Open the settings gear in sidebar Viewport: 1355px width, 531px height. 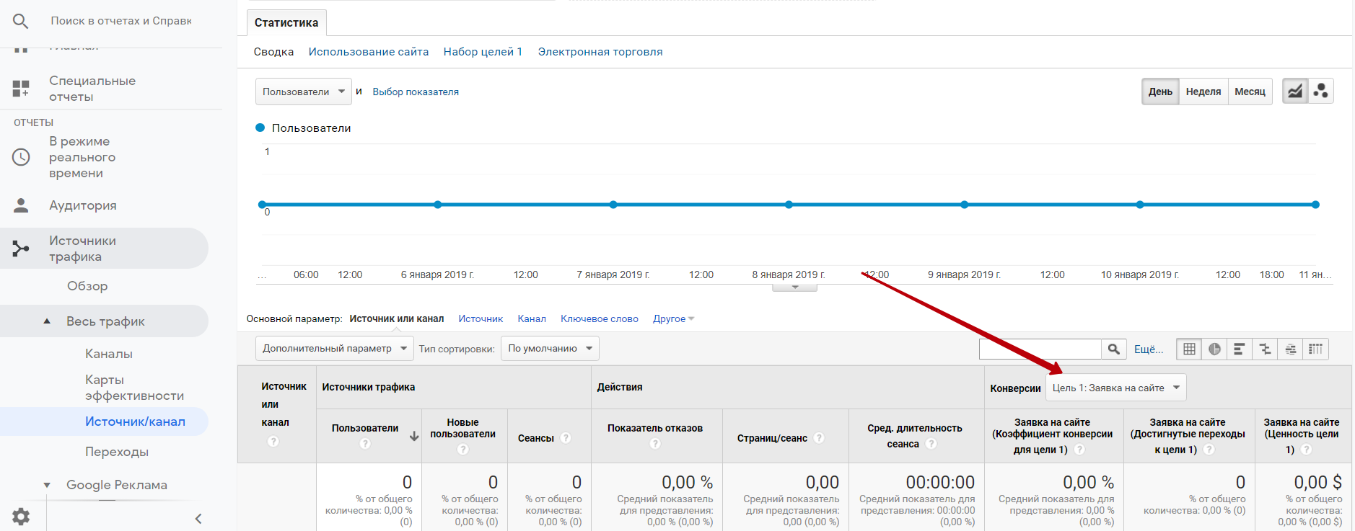(x=21, y=517)
